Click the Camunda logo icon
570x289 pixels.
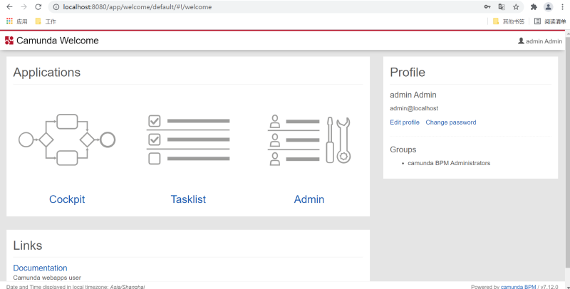pos(9,41)
